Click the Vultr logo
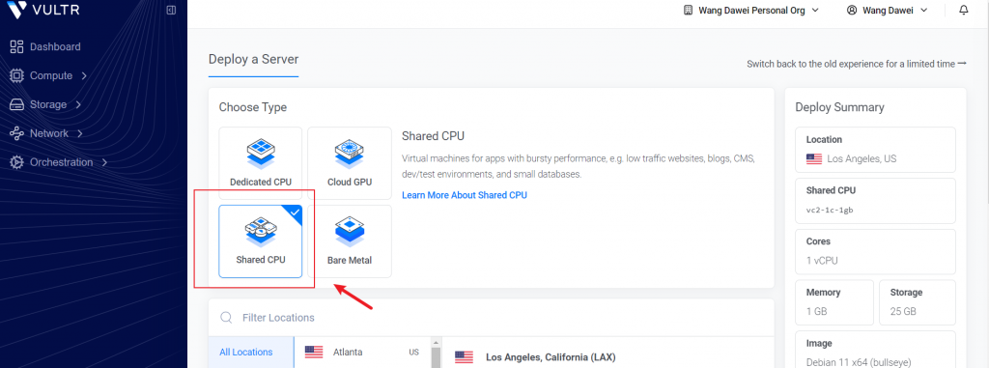 pyautogui.click(x=43, y=11)
